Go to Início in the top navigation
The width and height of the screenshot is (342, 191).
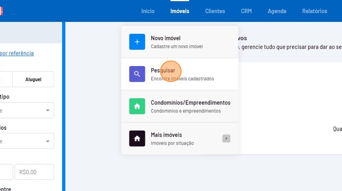(148, 11)
